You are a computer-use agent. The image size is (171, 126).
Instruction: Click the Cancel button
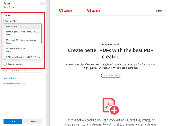33,122
